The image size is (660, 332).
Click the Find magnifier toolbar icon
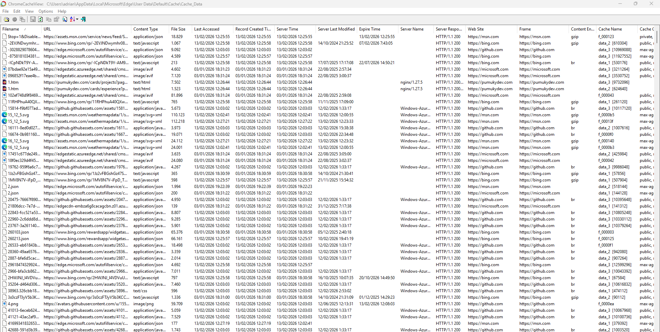tap(65, 20)
